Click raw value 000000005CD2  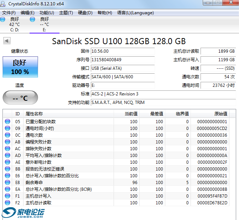click(212, 128)
